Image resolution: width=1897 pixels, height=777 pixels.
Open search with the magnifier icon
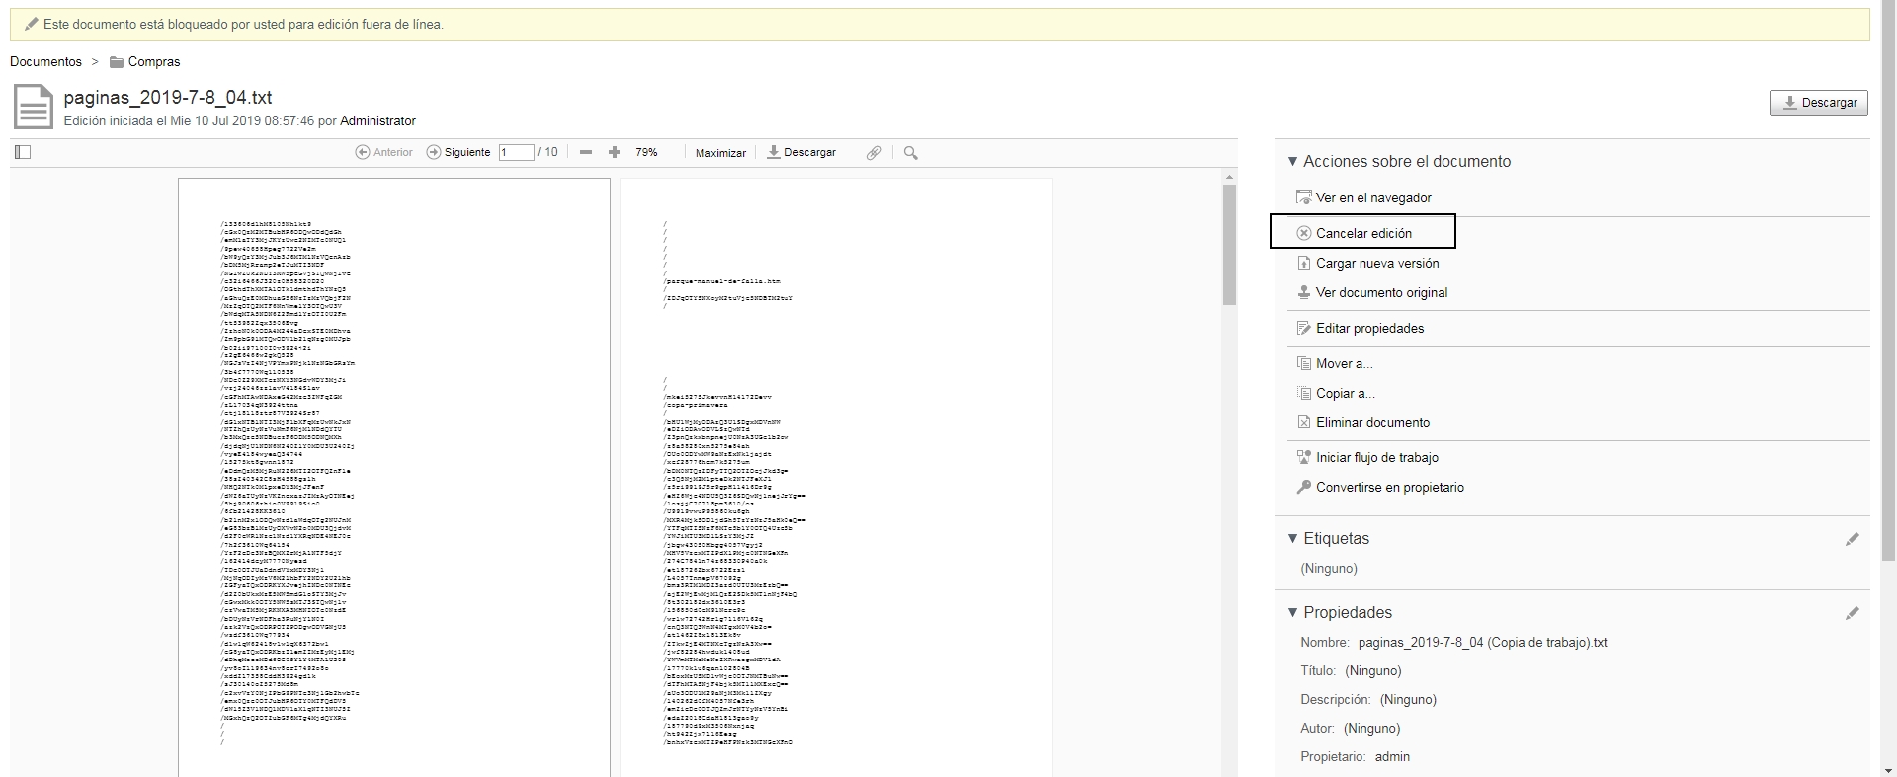coord(911,153)
